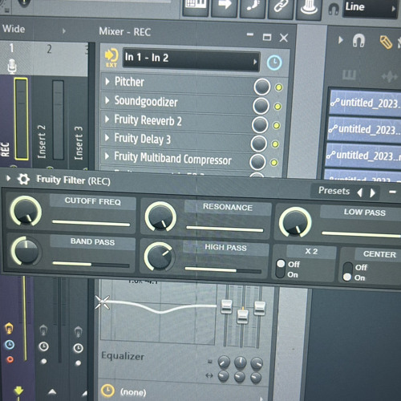The width and height of the screenshot is (401, 401).
Task: Expand the Pitcher effect slot arrow
Action: (107, 81)
